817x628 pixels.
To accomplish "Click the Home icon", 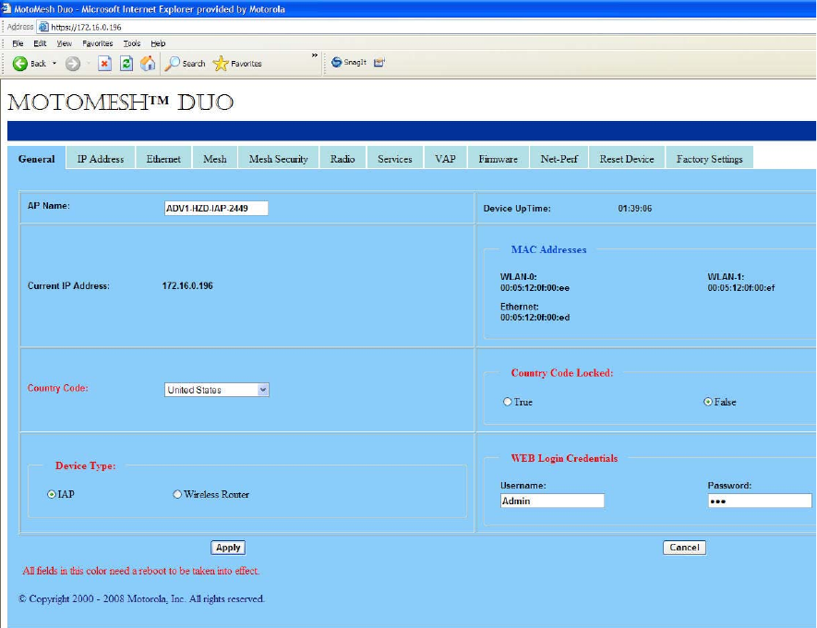I will tap(148, 63).
